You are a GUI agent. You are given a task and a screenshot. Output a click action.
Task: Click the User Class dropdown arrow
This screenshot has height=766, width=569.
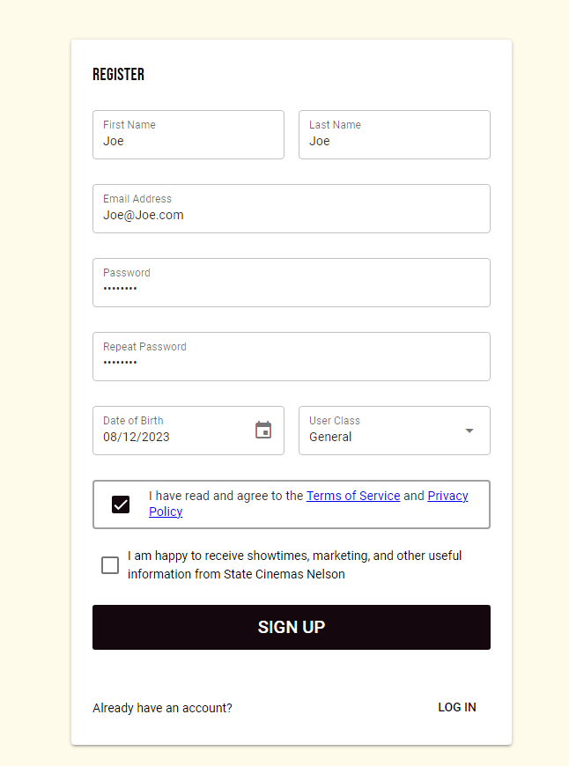[x=469, y=431]
